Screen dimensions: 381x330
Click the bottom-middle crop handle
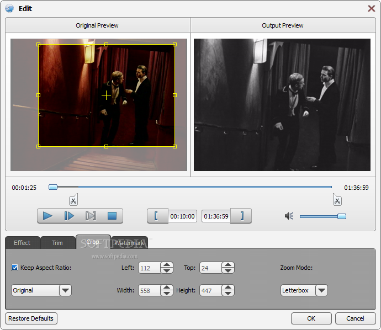tap(106, 146)
